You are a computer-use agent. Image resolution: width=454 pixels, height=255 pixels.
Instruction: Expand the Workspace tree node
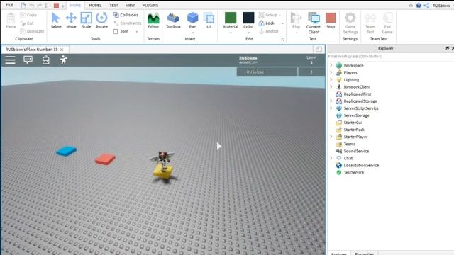(x=331, y=65)
